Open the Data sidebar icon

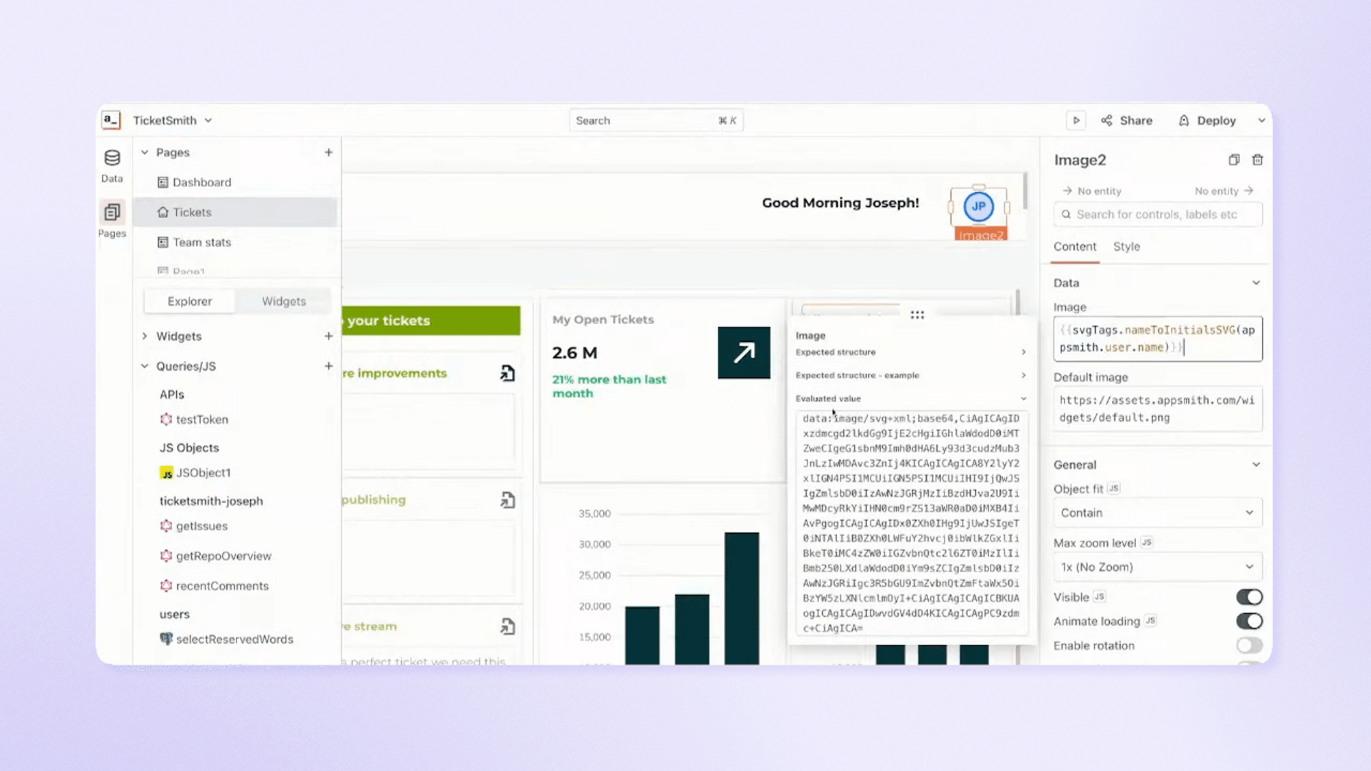pos(112,165)
